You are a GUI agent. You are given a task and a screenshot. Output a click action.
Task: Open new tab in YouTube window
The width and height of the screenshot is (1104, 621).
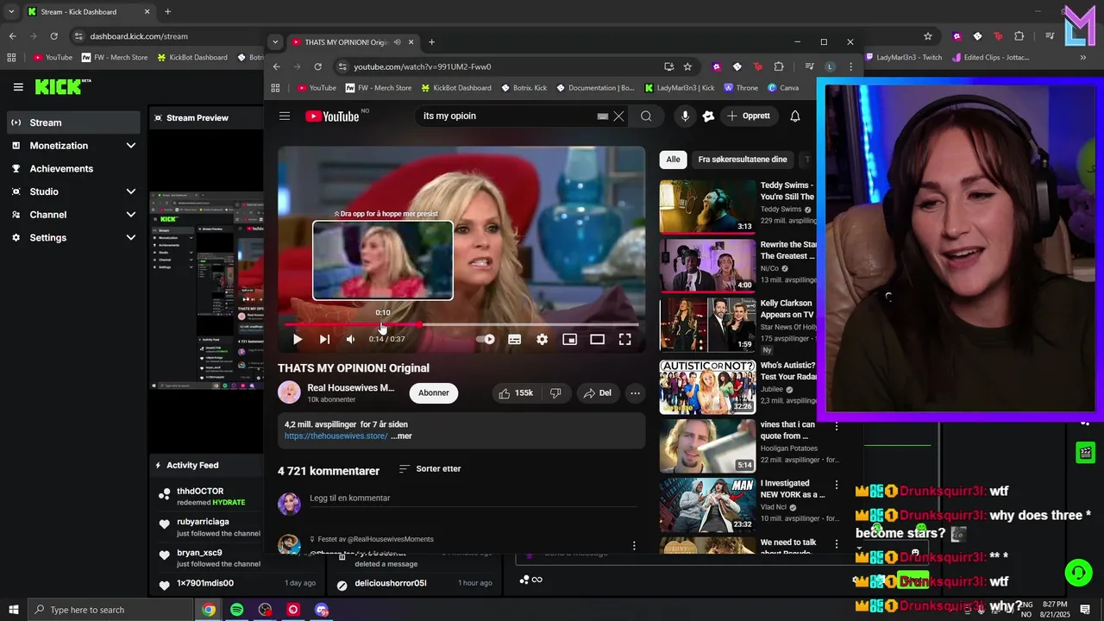pos(431,42)
